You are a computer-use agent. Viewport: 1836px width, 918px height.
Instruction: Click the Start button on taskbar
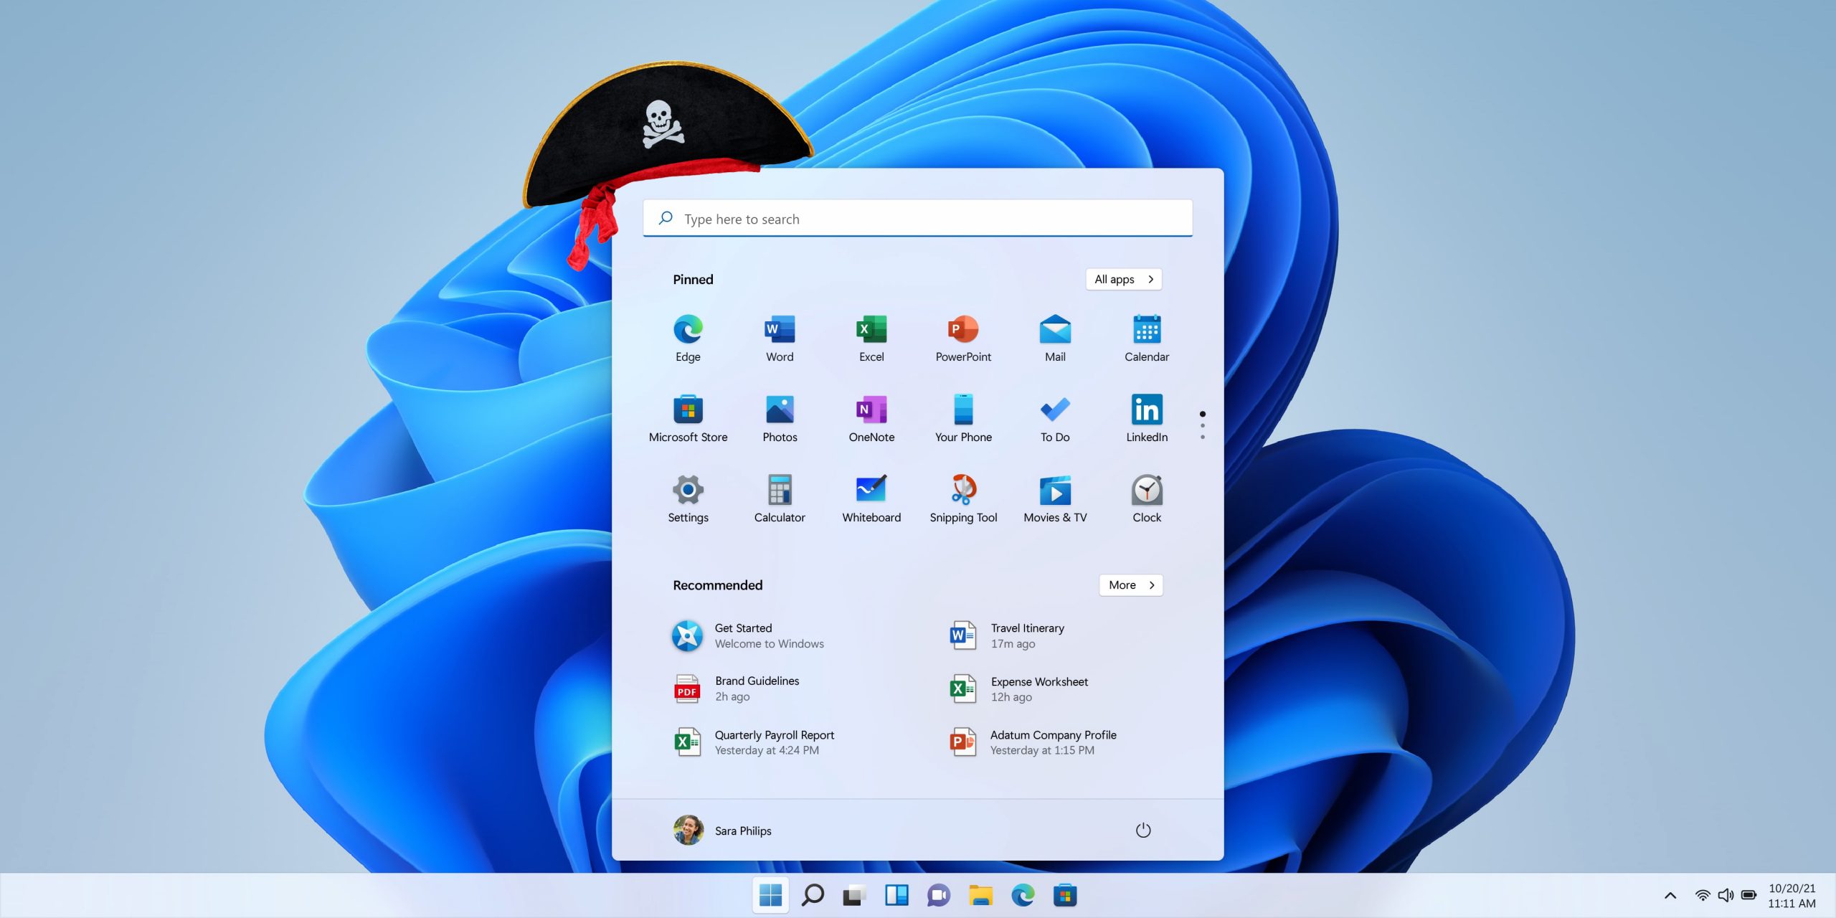tap(770, 895)
